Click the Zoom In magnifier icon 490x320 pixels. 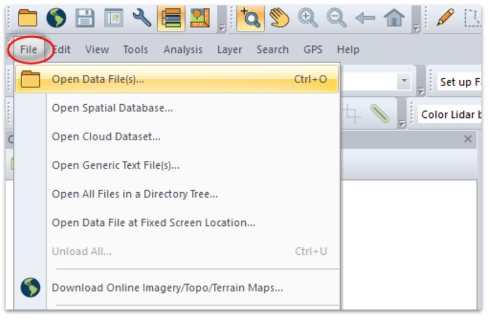(307, 18)
